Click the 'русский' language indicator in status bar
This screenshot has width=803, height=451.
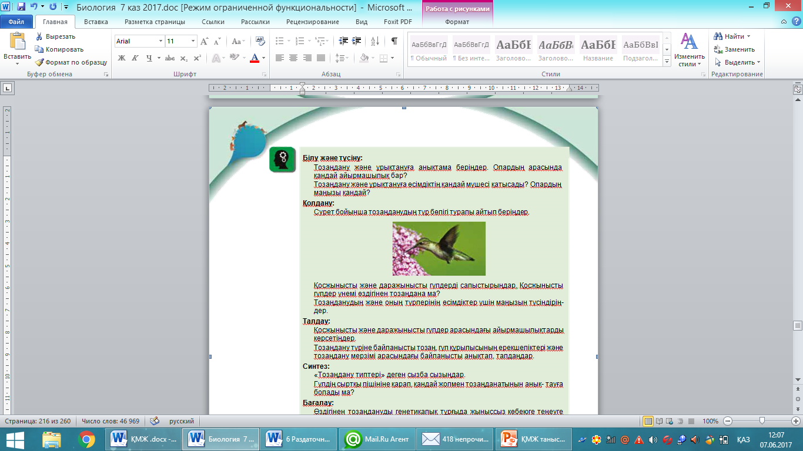[182, 421]
